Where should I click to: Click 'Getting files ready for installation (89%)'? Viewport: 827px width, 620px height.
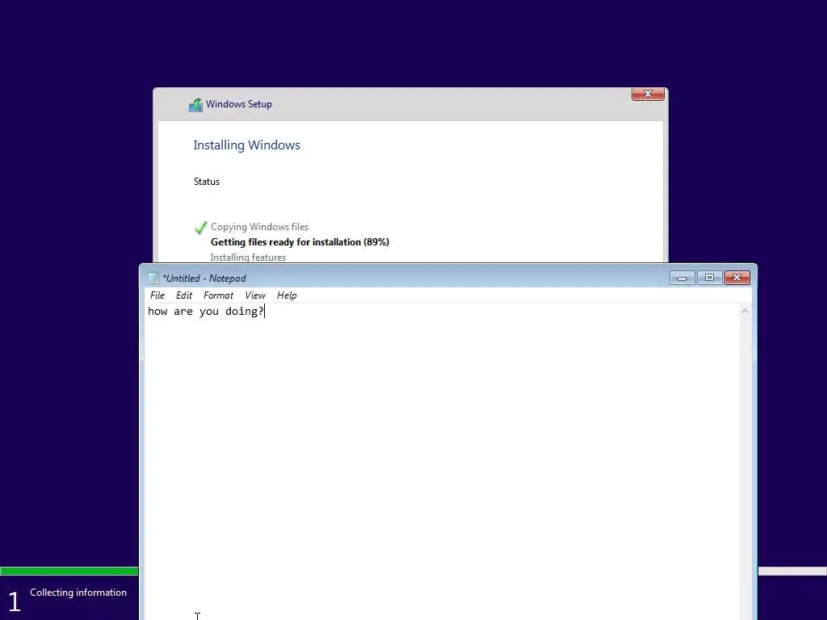[300, 242]
